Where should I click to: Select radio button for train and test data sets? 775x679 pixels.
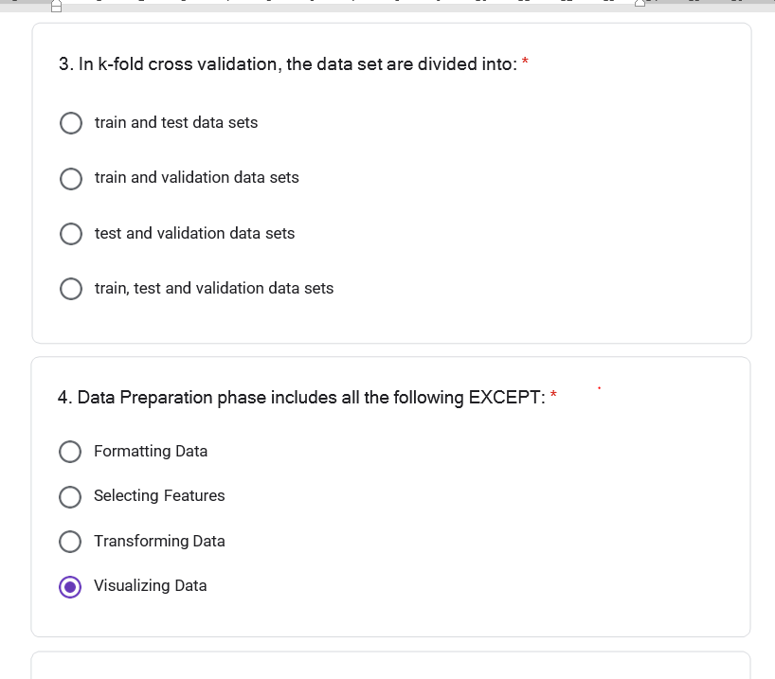click(71, 123)
